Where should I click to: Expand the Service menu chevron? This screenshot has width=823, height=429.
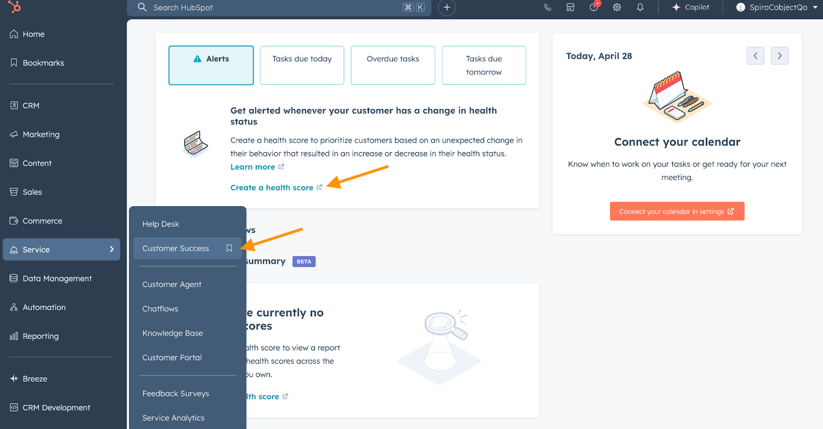[x=112, y=249]
